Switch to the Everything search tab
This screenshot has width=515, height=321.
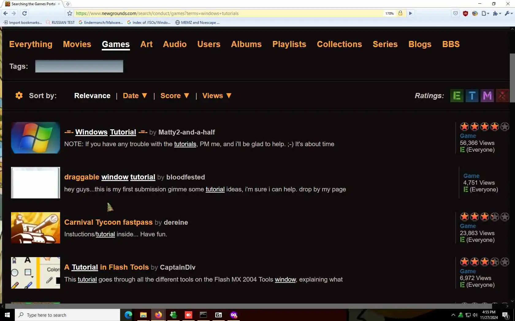click(31, 44)
